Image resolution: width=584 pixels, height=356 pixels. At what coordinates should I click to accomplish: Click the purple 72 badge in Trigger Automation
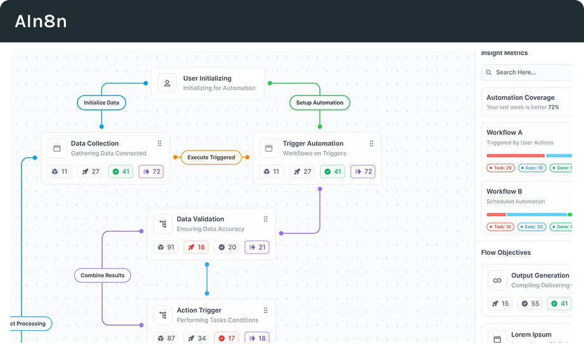pyautogui.click(x=364, y=171)
